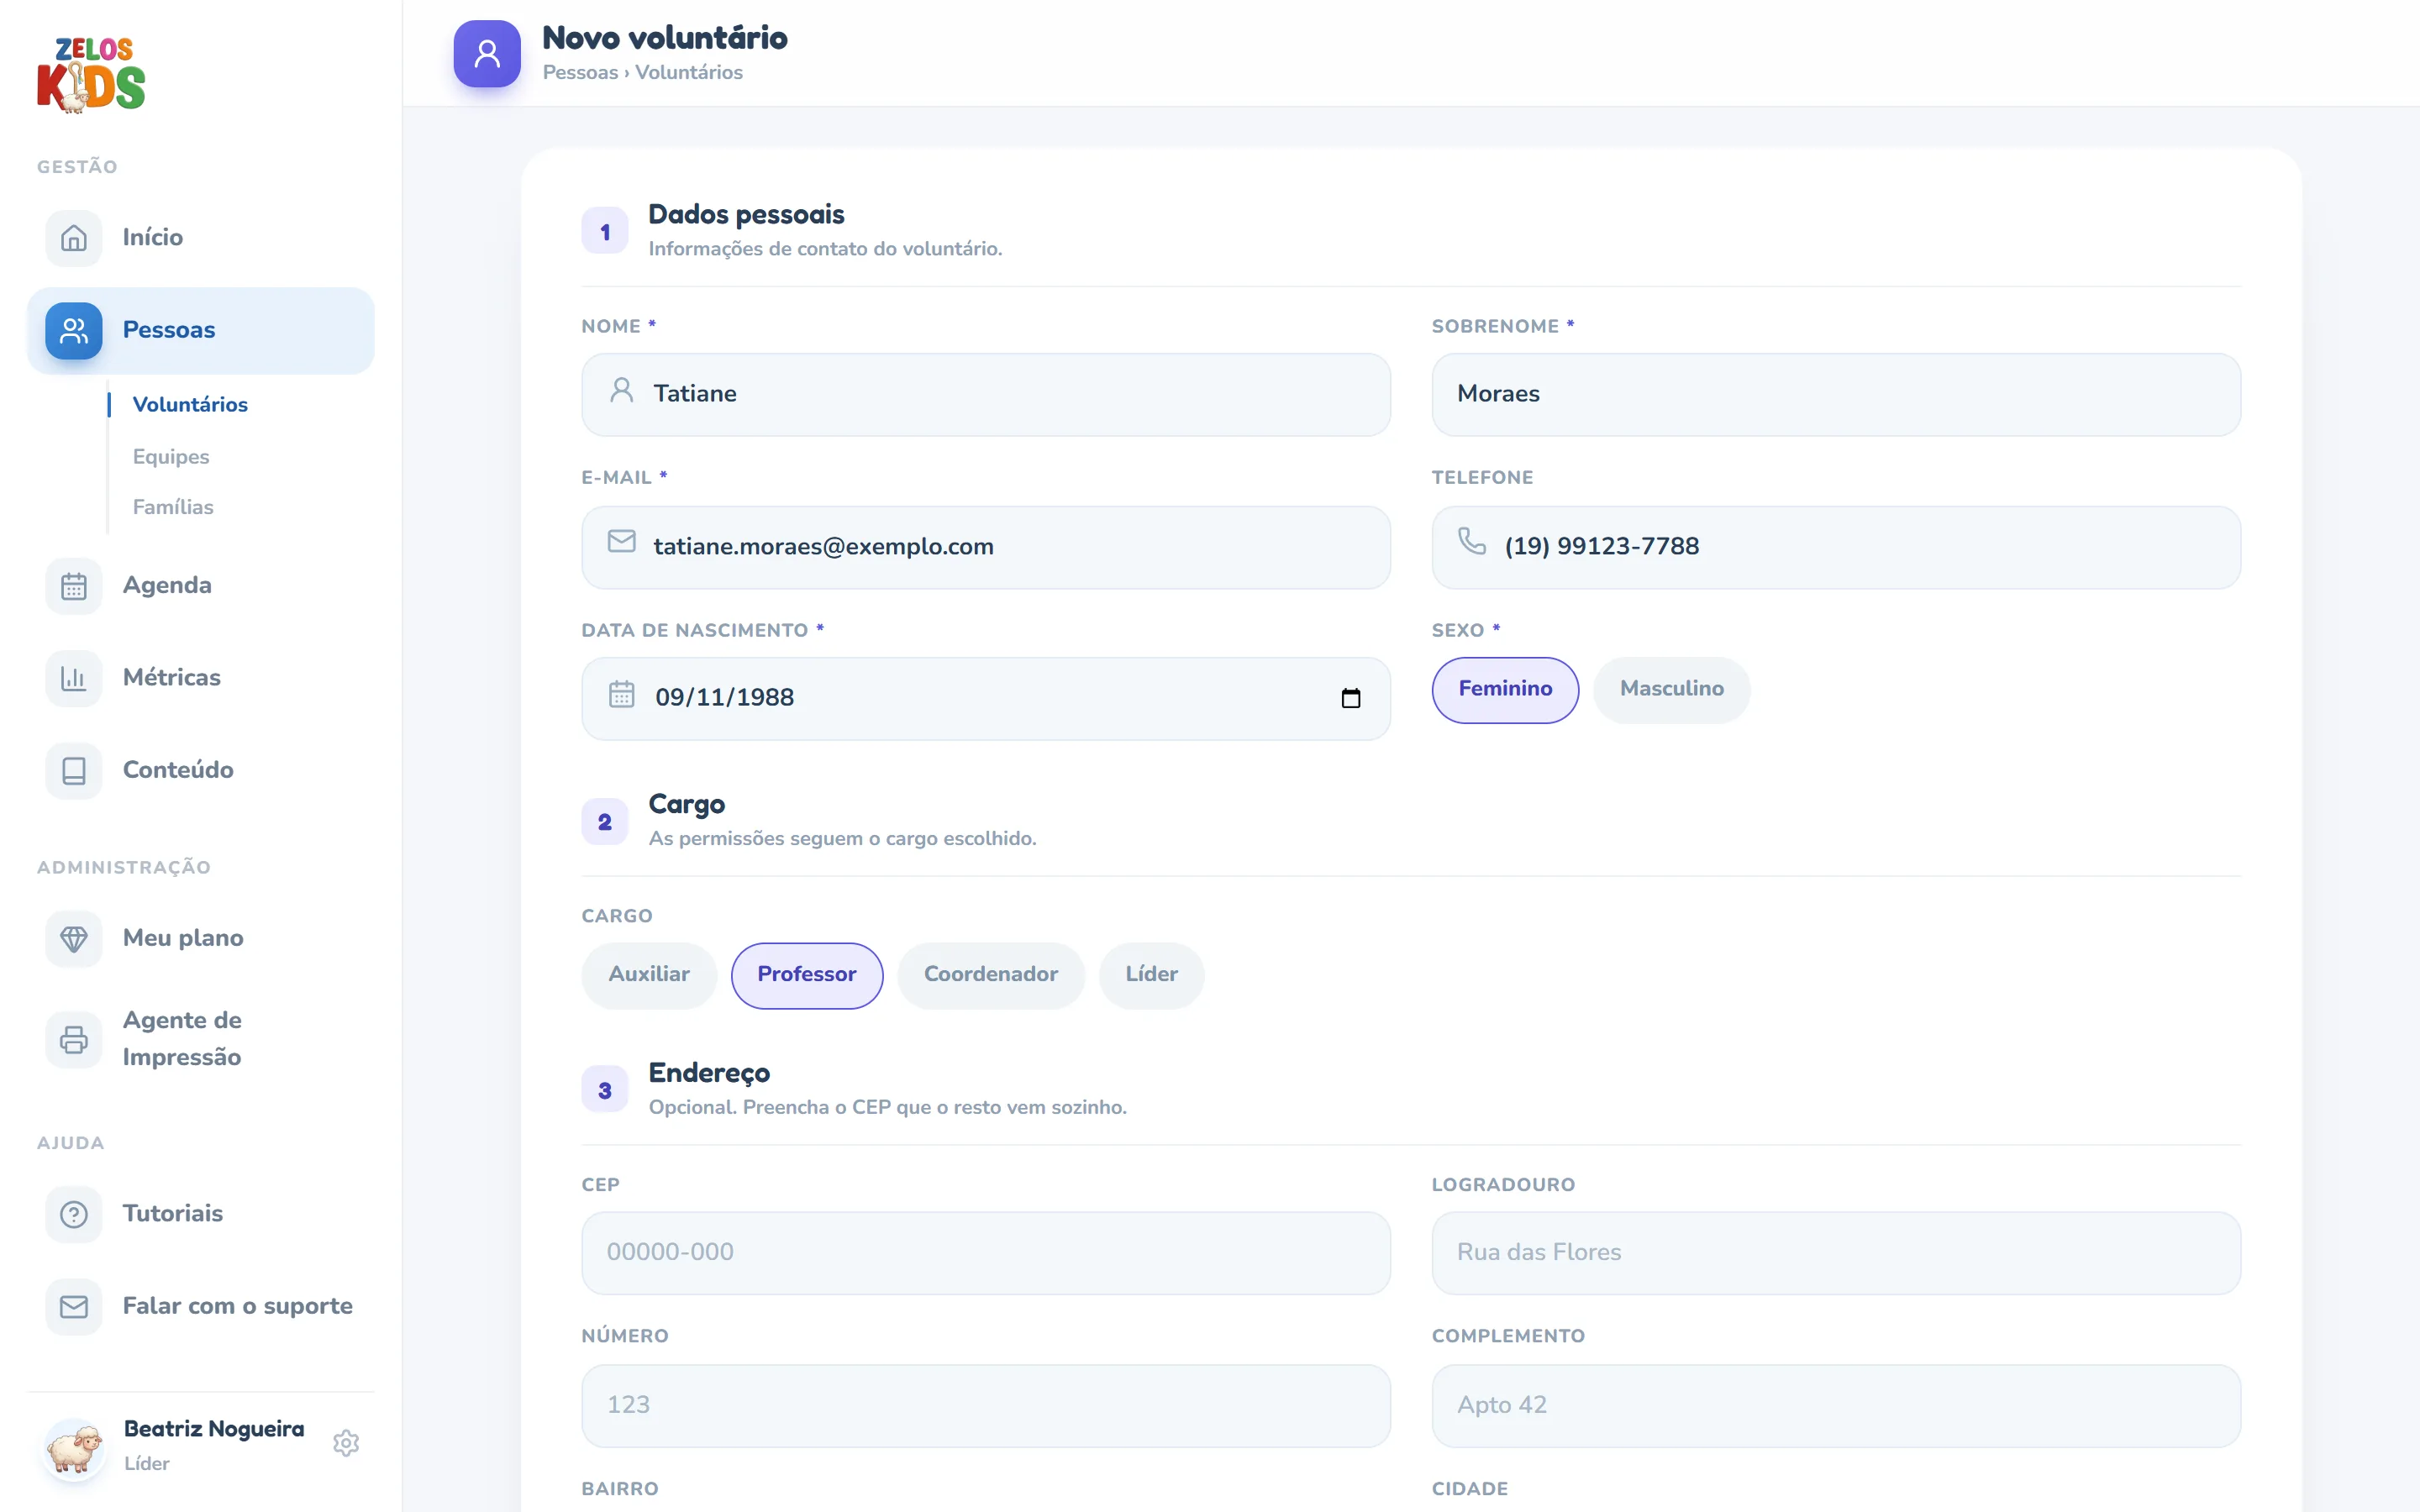Focus the Número input field
Image resolution: width=2420 pixels, height=1512 pixels.
986,1406
